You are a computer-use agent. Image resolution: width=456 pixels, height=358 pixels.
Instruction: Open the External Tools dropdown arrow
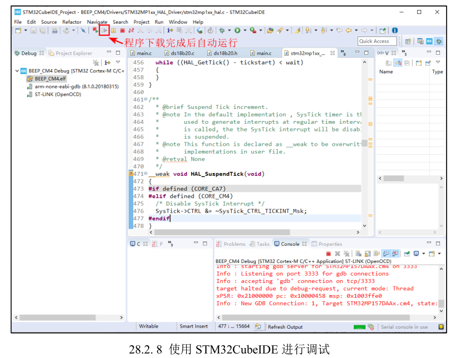(260, 30)
